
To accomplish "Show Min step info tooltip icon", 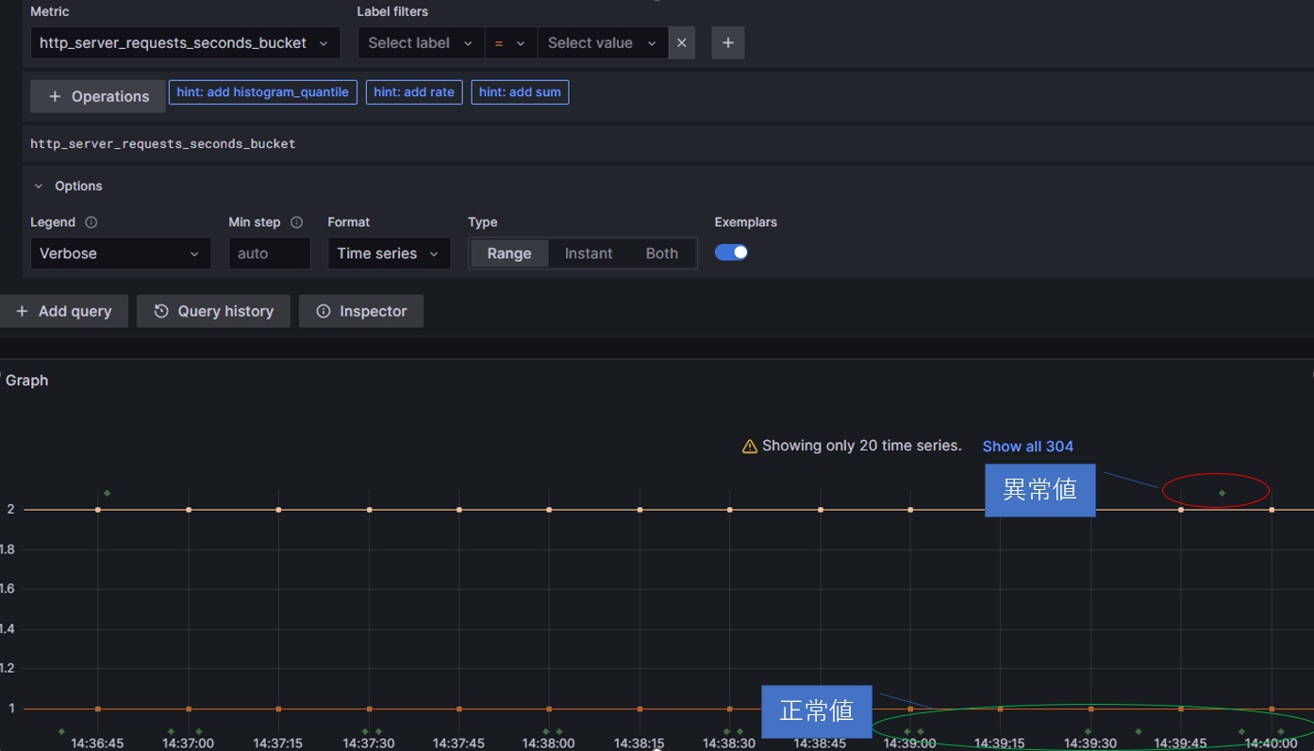I will tap(296, 222).
